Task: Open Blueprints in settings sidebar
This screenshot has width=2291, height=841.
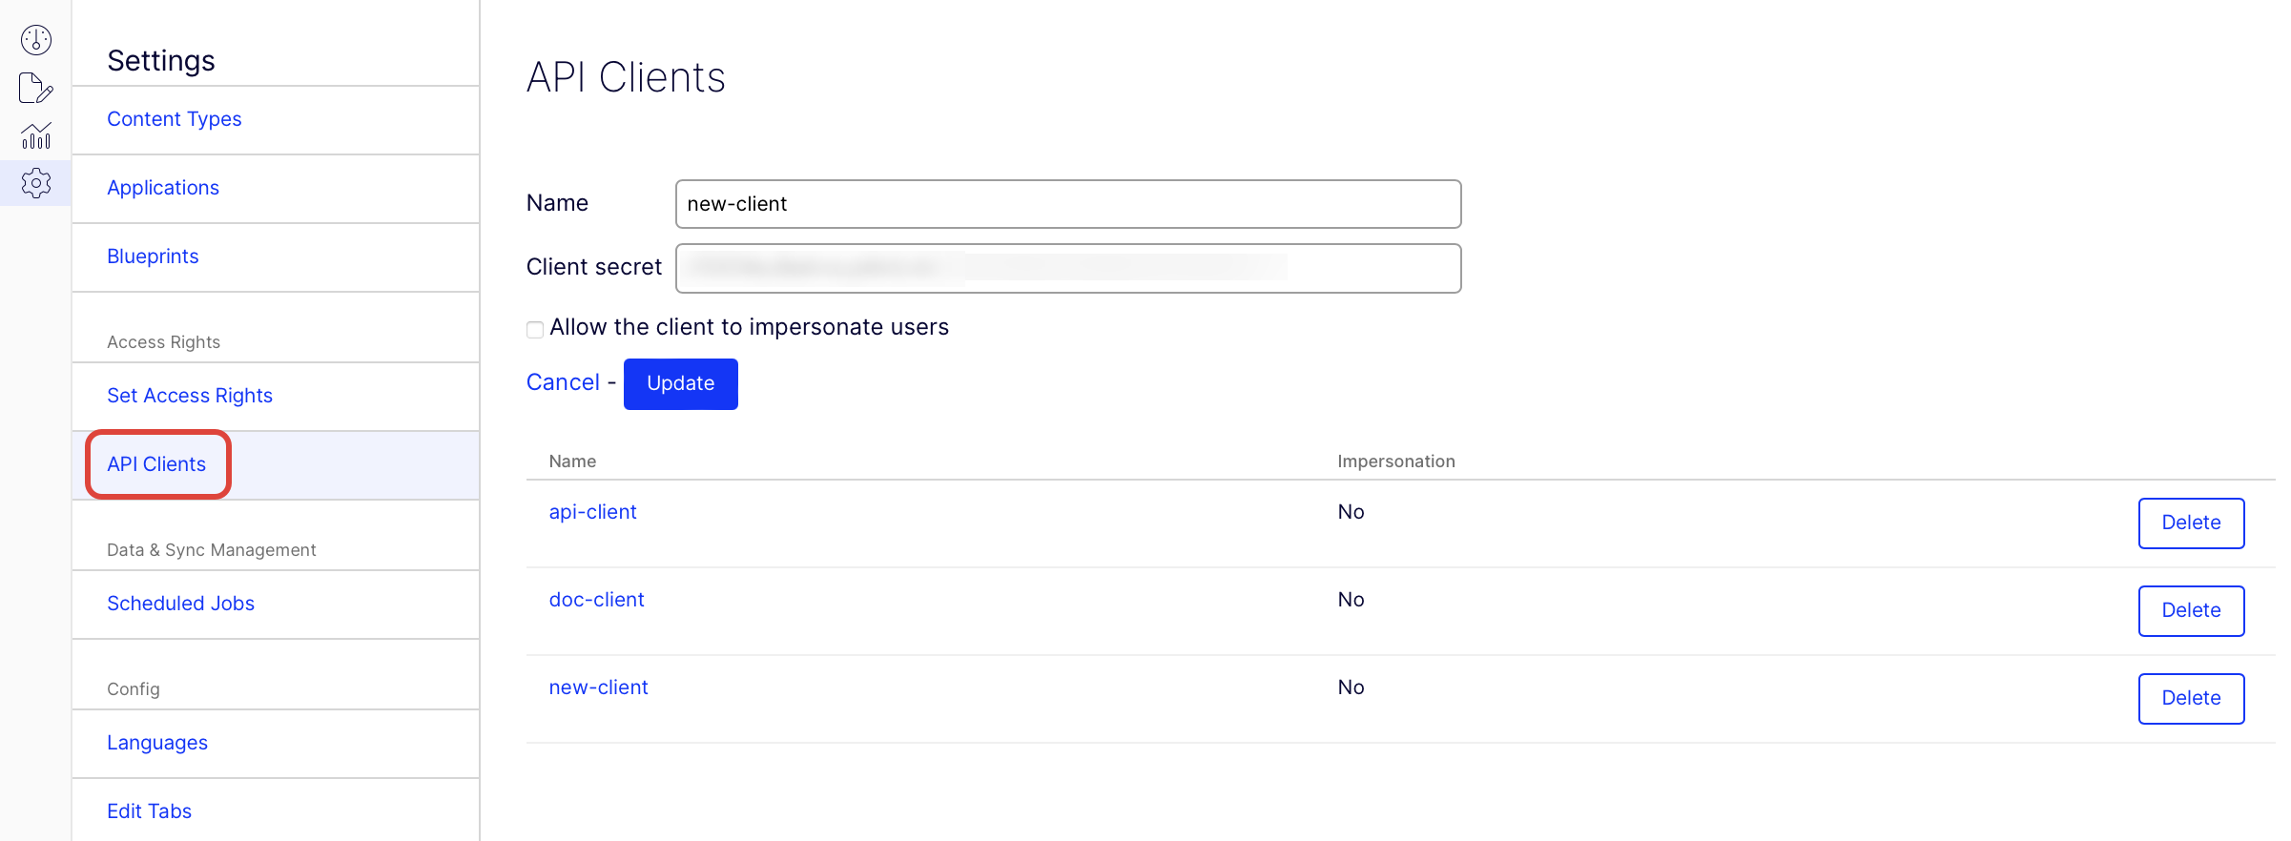Action: [x=153, y=256]
